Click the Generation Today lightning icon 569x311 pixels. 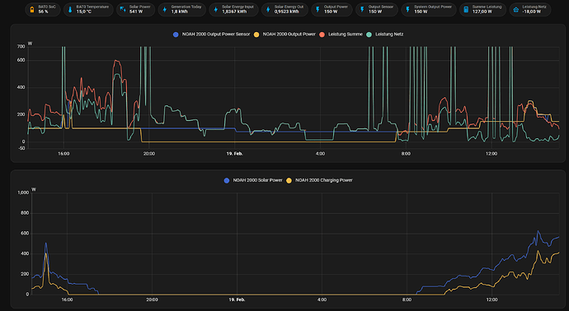pos(165,9)
